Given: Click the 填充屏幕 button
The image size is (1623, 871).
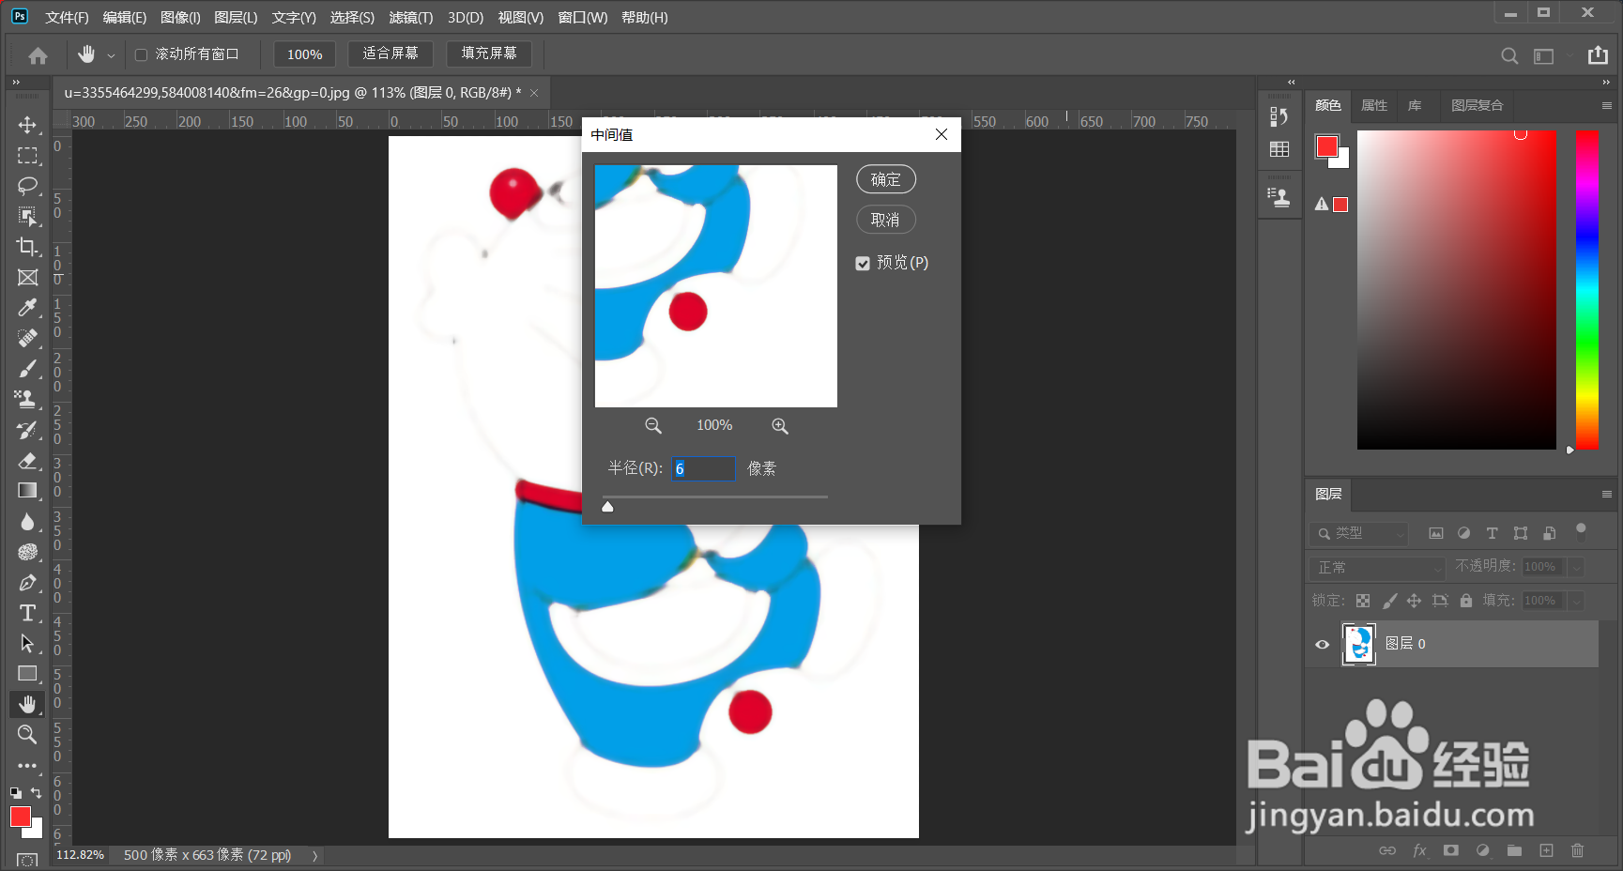Looking at the screenshot, I should click(x=489, y=54).
